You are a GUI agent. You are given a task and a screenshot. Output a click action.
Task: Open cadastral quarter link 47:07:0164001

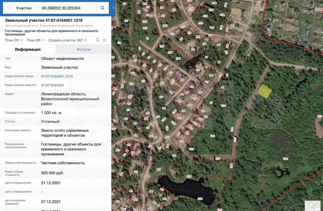52,85
